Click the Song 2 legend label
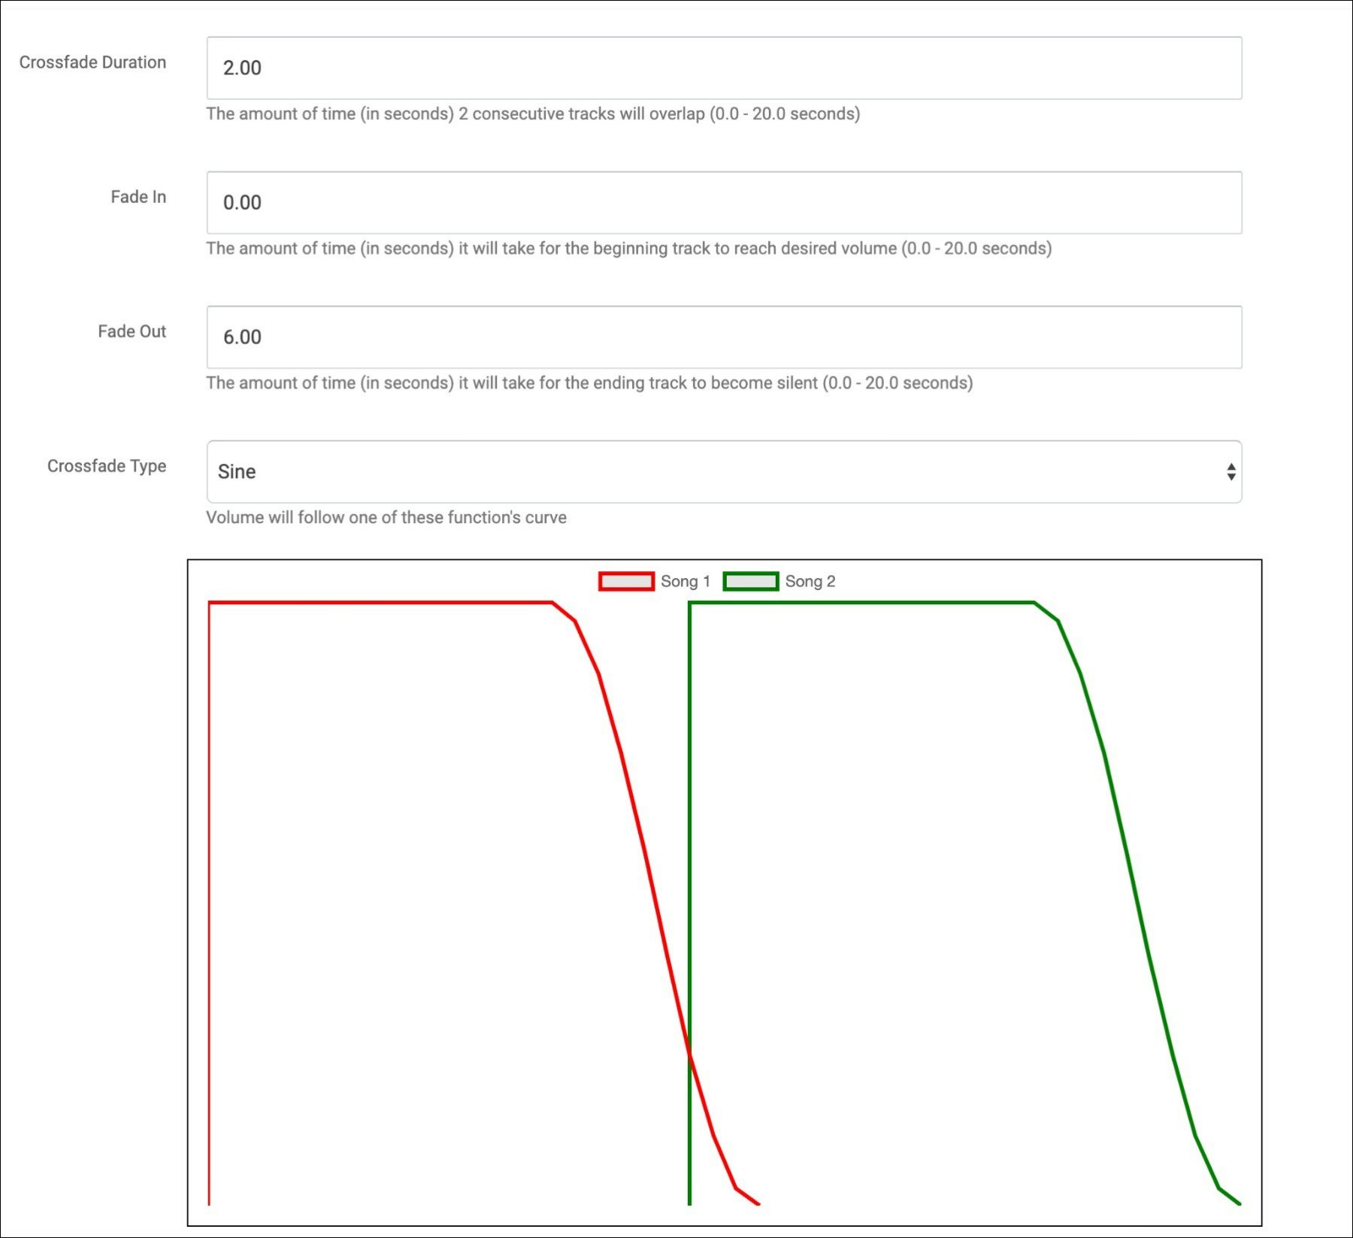Image resolution: width=1353 pixels, height=1238 pixels. 810,581
